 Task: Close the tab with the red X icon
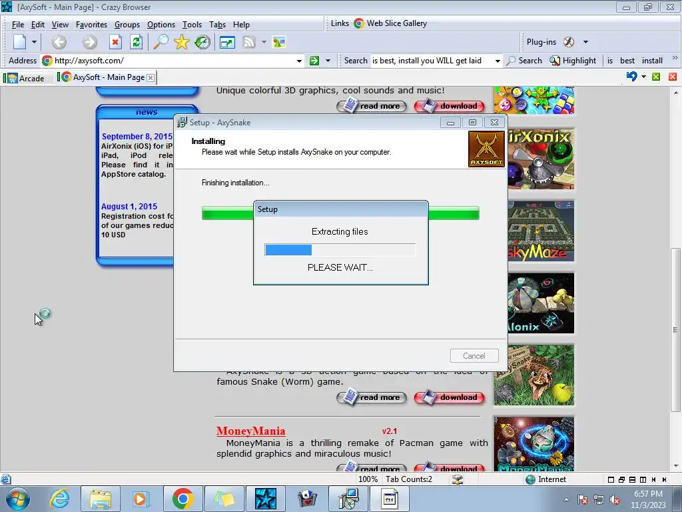[673, 77]
